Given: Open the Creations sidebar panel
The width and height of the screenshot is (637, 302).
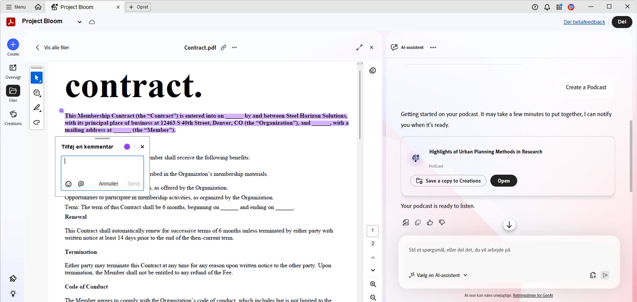Looking at the screenshot, I should 13,118.
